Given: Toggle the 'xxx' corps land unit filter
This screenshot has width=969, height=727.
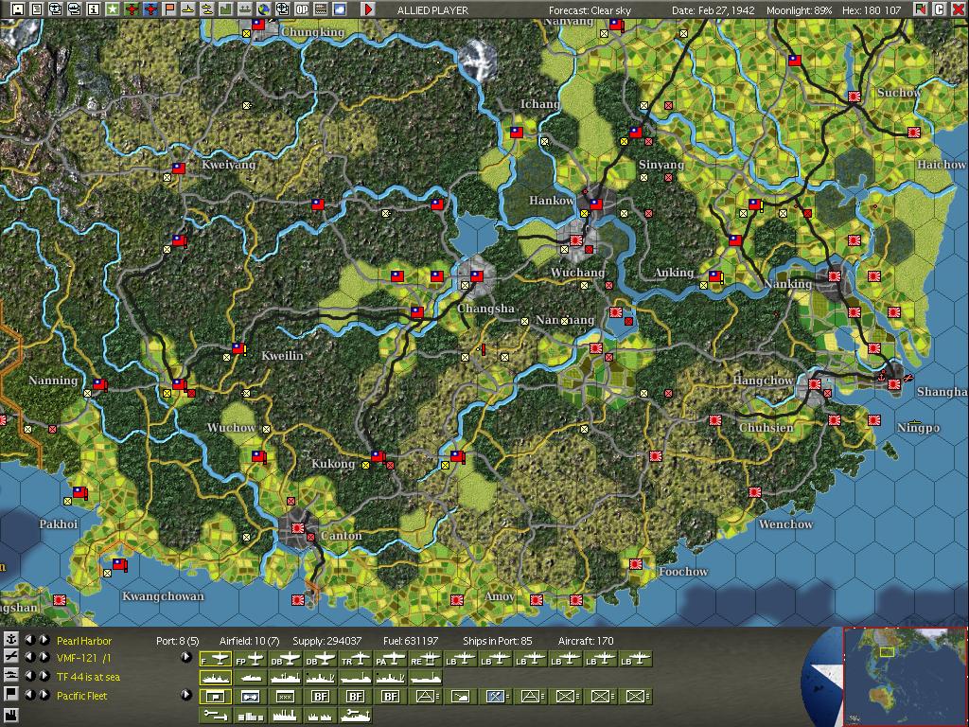Looking at the screenshot, I should pyautogui.click(x=285, y=697).
